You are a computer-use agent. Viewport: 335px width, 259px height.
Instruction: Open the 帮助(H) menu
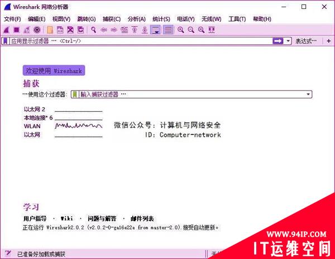click(262, 19)
